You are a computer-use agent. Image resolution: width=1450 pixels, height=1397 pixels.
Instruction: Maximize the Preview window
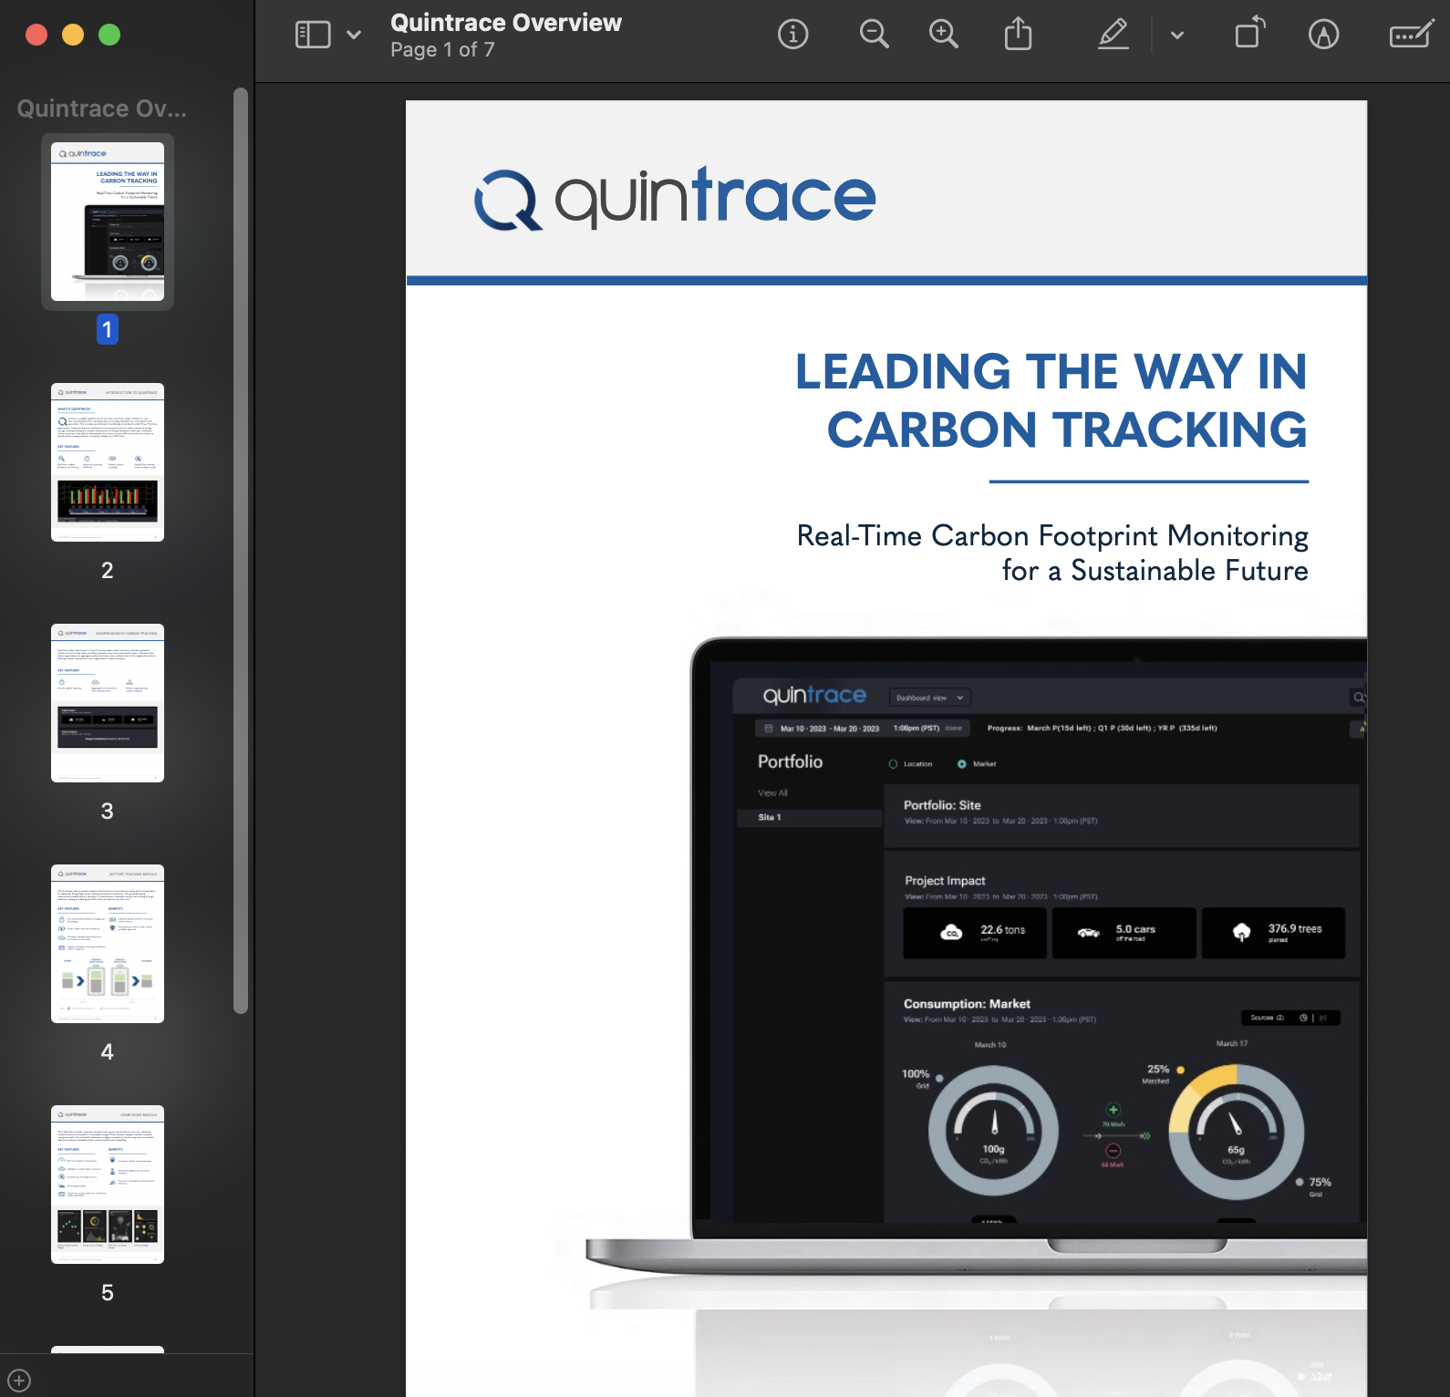(x=109, y=35)
